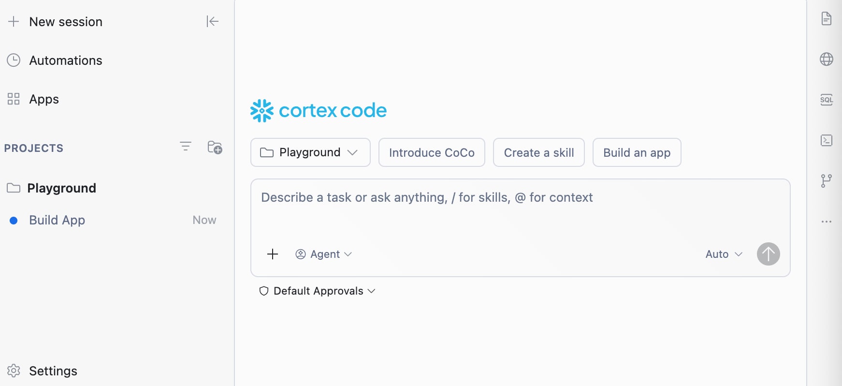Open the Agent mode dropdown
The width and height of the screenshot is (842, 386).
(x=323, y=254)
